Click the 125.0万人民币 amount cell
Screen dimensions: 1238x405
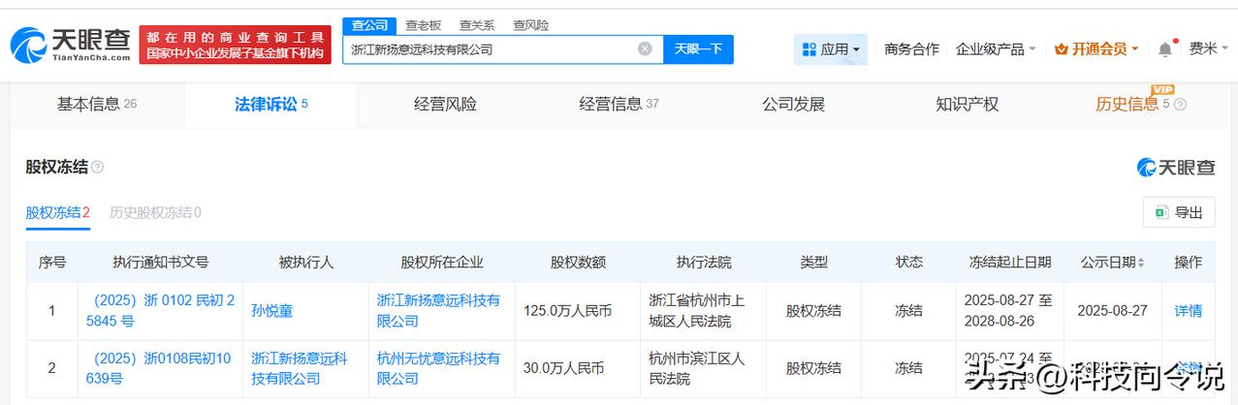(x=578, y=311)
